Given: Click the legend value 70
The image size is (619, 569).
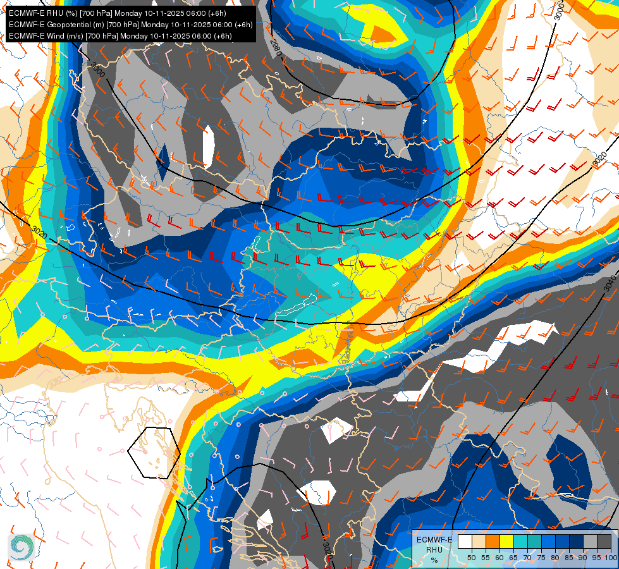Looking at the screenshot, I should click(527, 558).
